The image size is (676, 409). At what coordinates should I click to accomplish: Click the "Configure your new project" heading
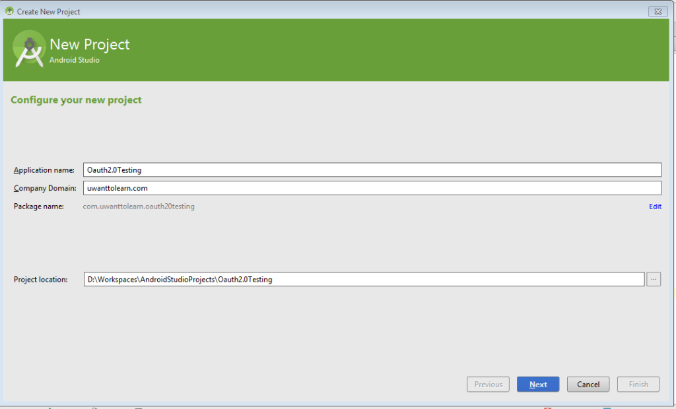click(75, 100)
